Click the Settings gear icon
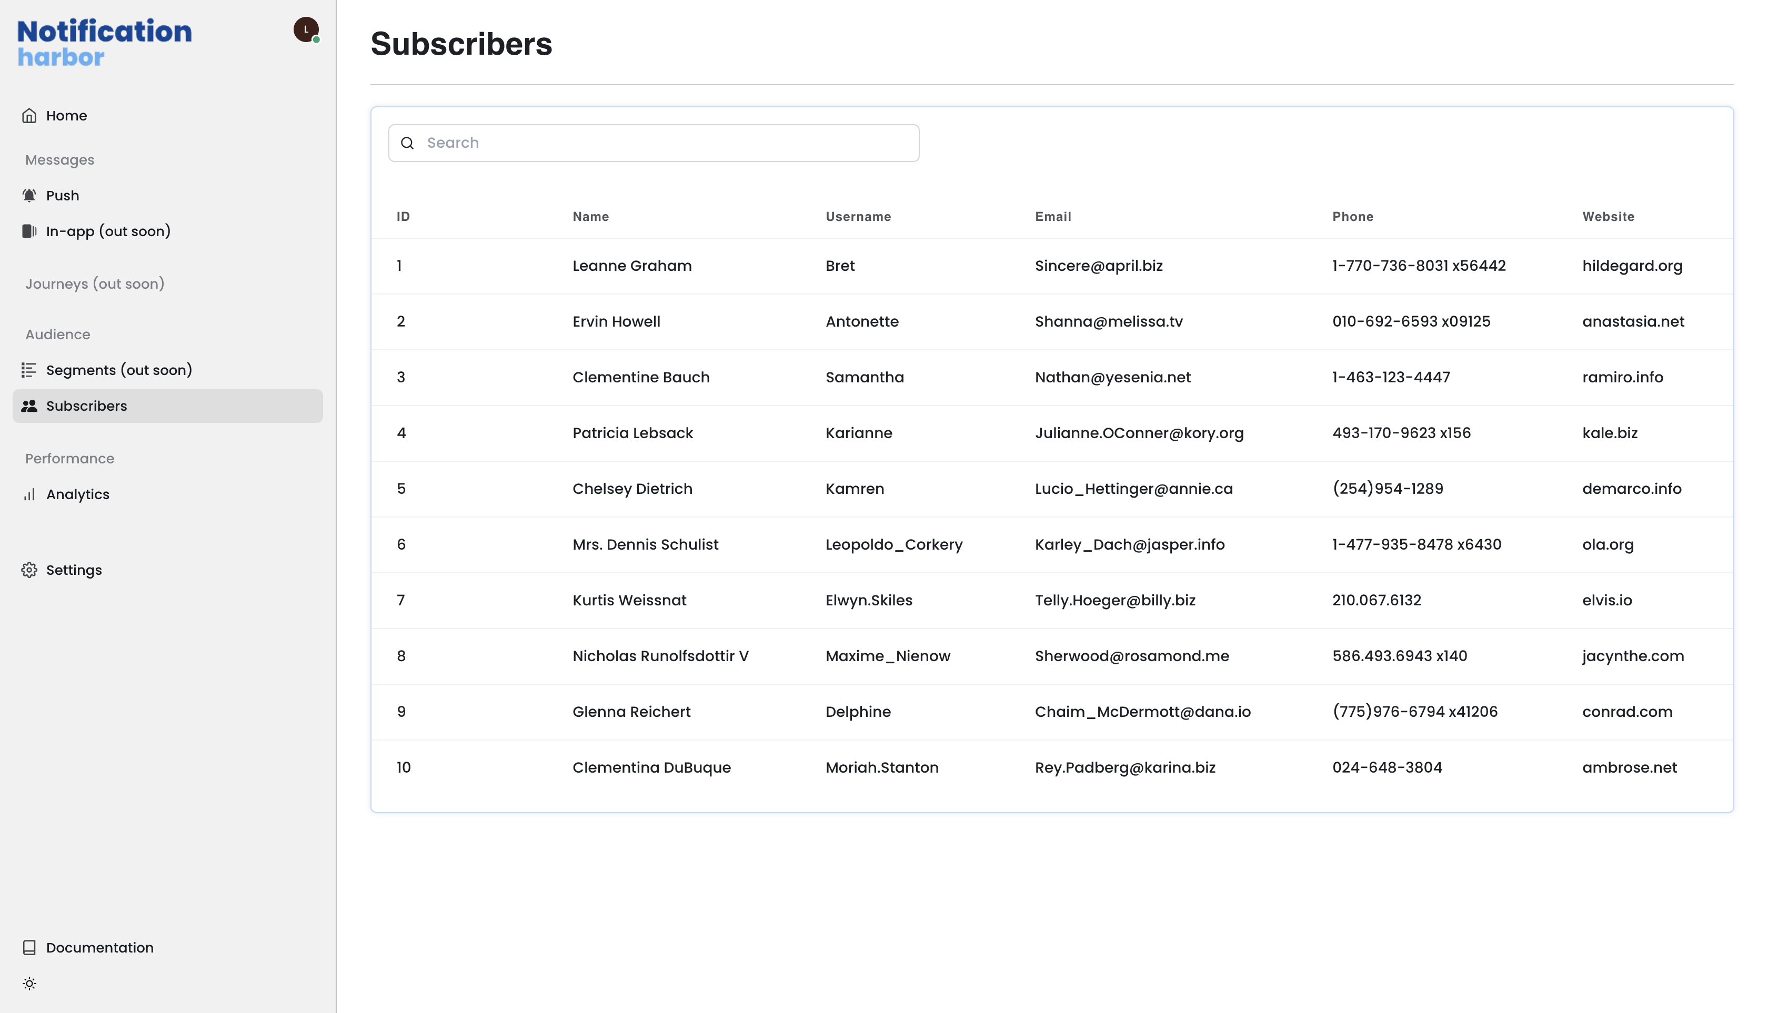 point(29,570)
